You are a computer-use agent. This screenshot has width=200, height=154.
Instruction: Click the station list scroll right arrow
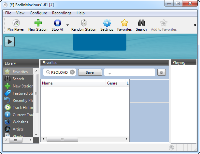[x=126, y=139]
